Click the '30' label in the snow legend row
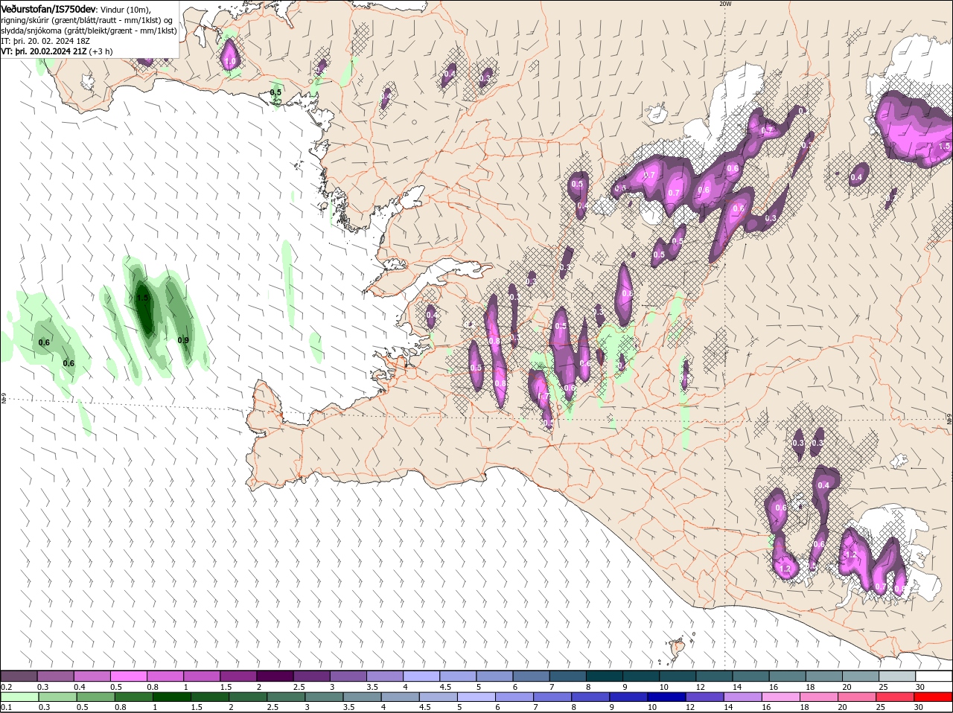Image resolution: width=953 pixels, height=713 pixels. coord(920,686)
